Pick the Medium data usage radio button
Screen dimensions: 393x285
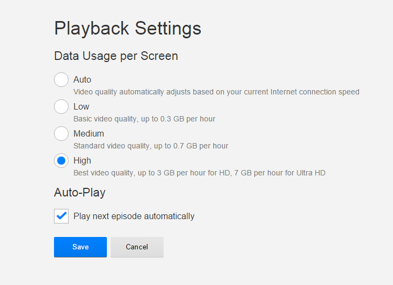61,134
